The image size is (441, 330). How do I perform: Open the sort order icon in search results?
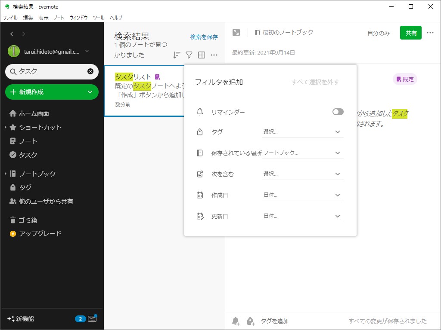click(x=176, y=55)
